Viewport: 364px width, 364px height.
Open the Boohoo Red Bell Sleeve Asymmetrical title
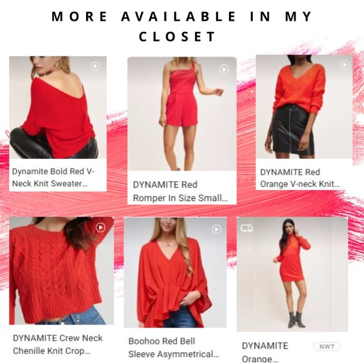pos(174,348)
